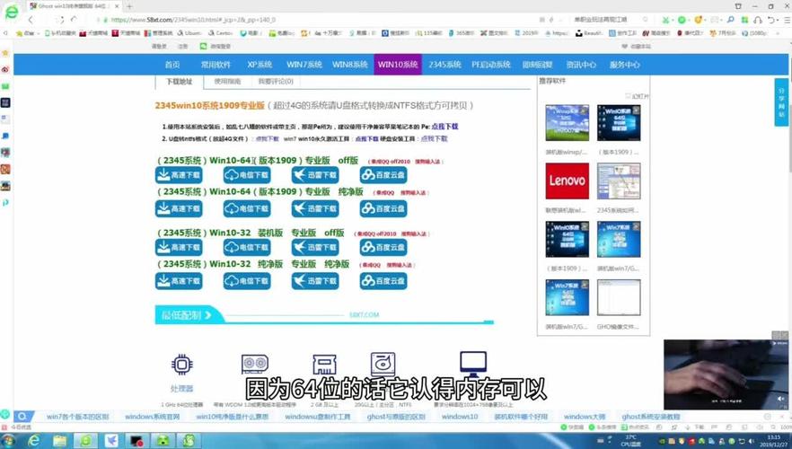Click 电信下载 for Win10-32 装机版 off版
The image size is (792, 449).
[247, 248]
